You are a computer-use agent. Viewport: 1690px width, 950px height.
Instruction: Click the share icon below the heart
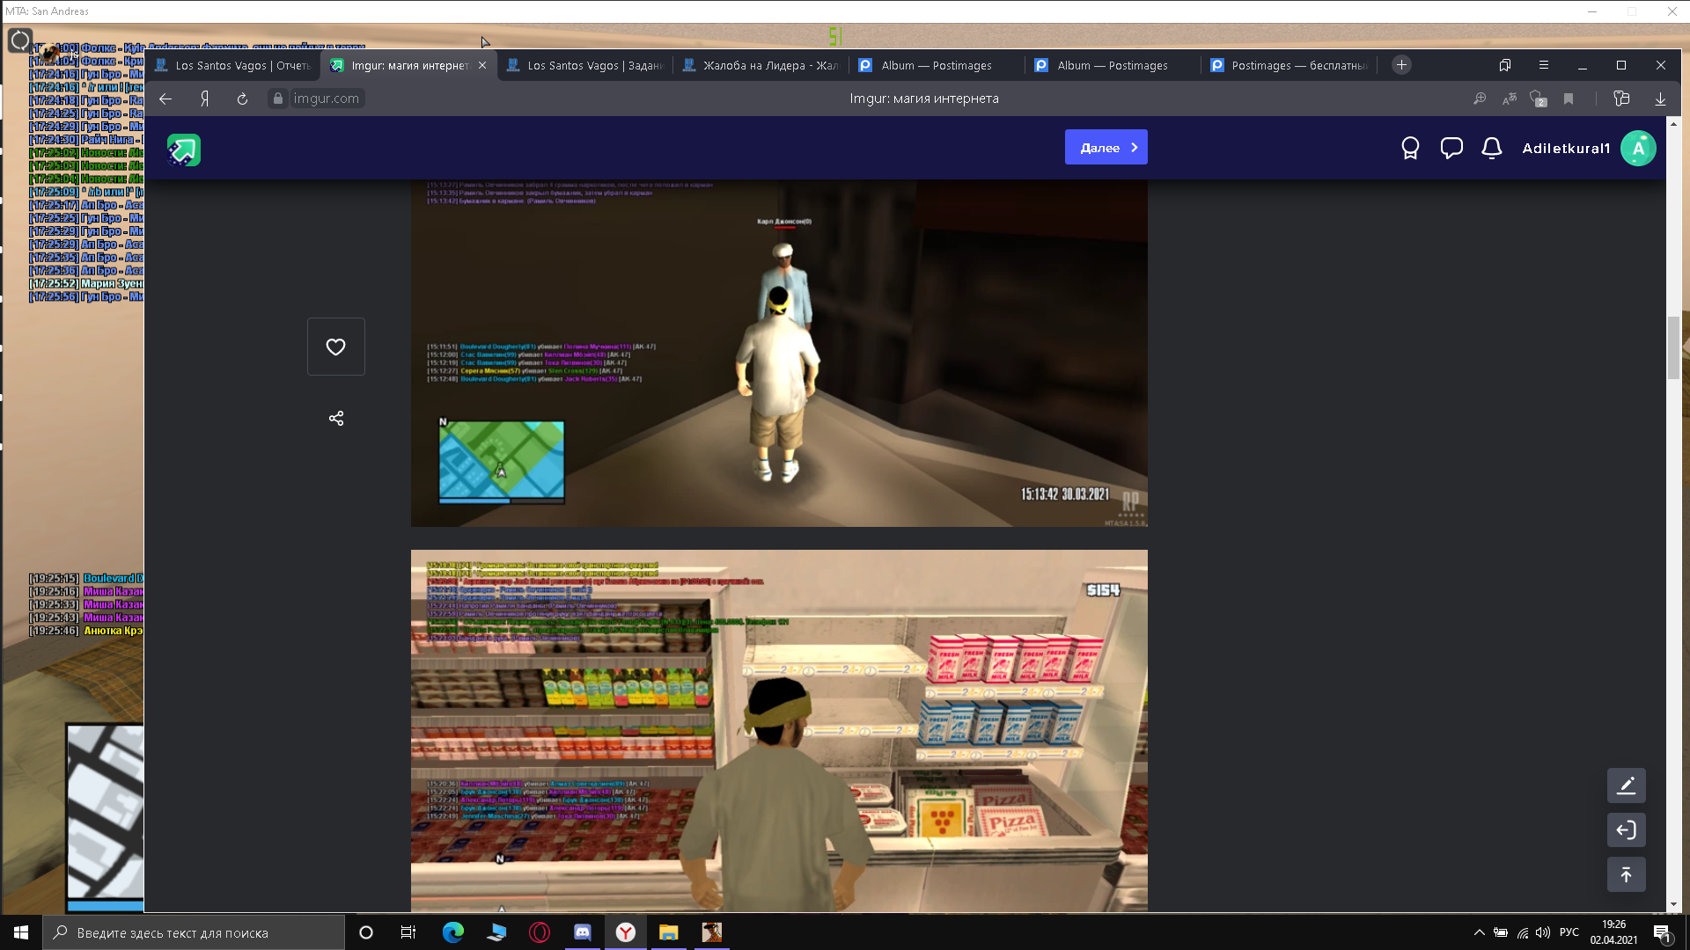pos(335,418)
